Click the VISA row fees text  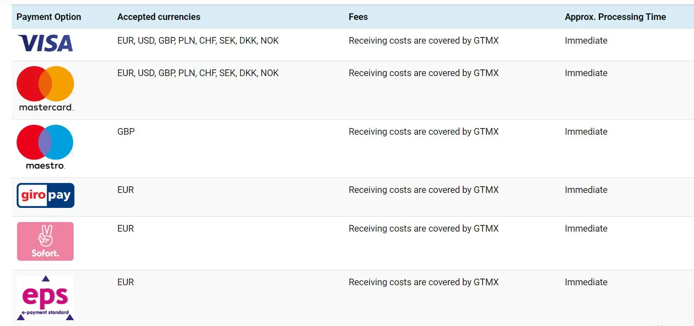click(423, 41)
